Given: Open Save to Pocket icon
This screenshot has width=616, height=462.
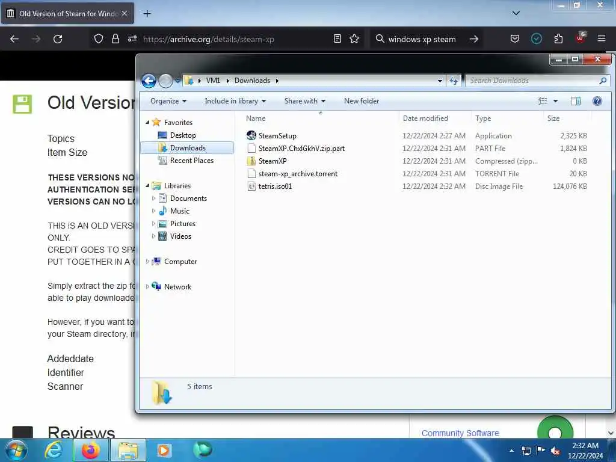Looking at the screenshot, I should click(515, 38).
